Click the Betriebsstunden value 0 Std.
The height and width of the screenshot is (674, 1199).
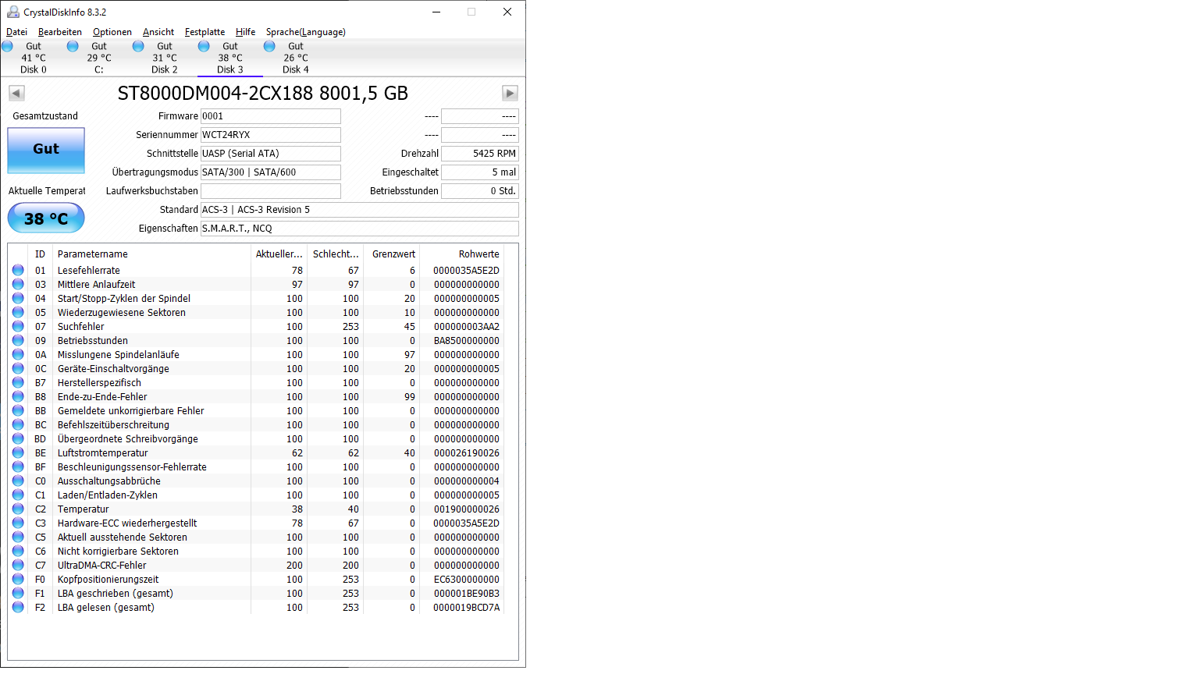(x=480, y=191)
